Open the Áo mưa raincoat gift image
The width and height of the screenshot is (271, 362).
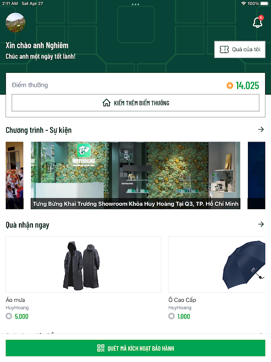tap(84, 265)
